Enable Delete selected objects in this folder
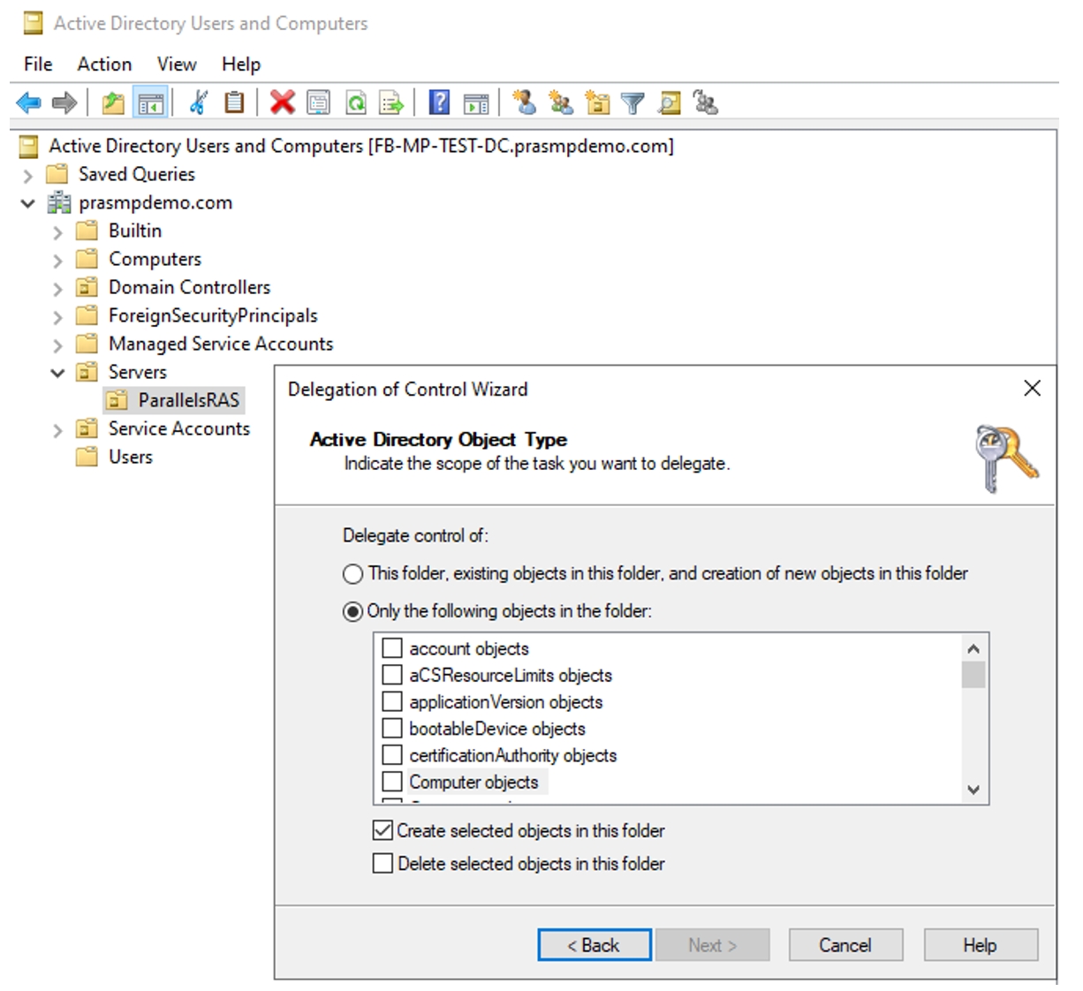Viewport: 1083px width, 991px height. pos(383,863)
